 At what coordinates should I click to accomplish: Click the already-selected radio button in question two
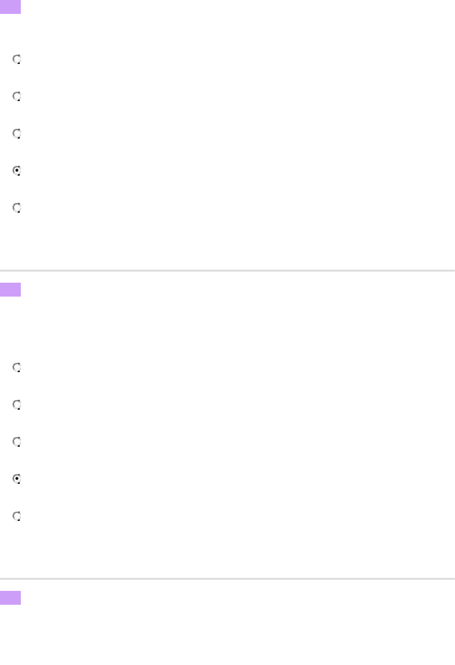[17, 479]
